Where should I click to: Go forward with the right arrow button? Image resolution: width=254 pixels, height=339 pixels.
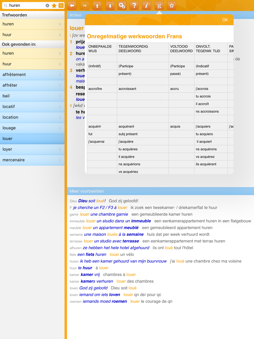click(85, 5)
